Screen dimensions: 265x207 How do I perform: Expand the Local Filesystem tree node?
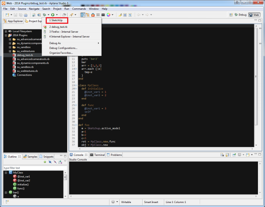click(x=5, y=31)
